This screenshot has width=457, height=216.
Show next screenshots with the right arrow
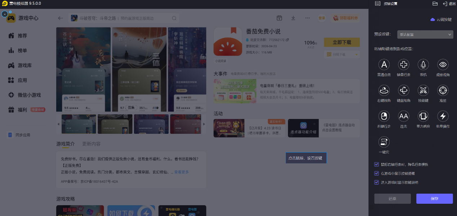click(204, 124)
